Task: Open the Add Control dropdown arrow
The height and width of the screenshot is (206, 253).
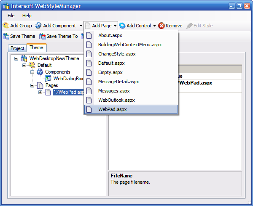Action: coord(154,26)
